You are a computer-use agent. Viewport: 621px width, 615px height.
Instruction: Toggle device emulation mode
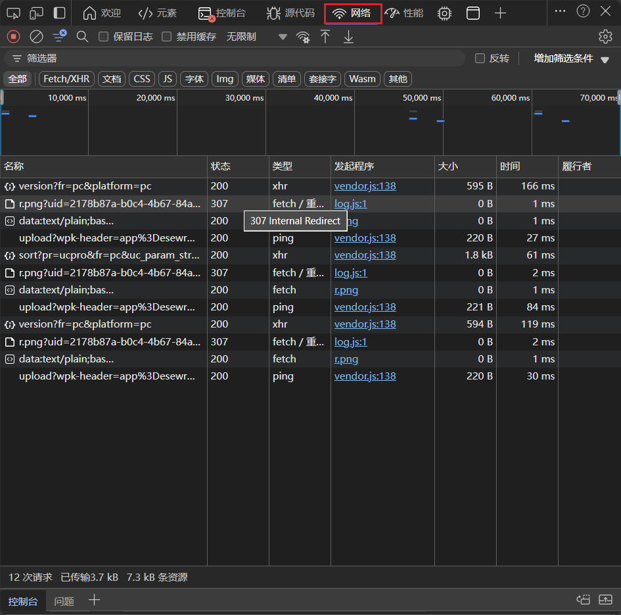[x=37, y=13]
